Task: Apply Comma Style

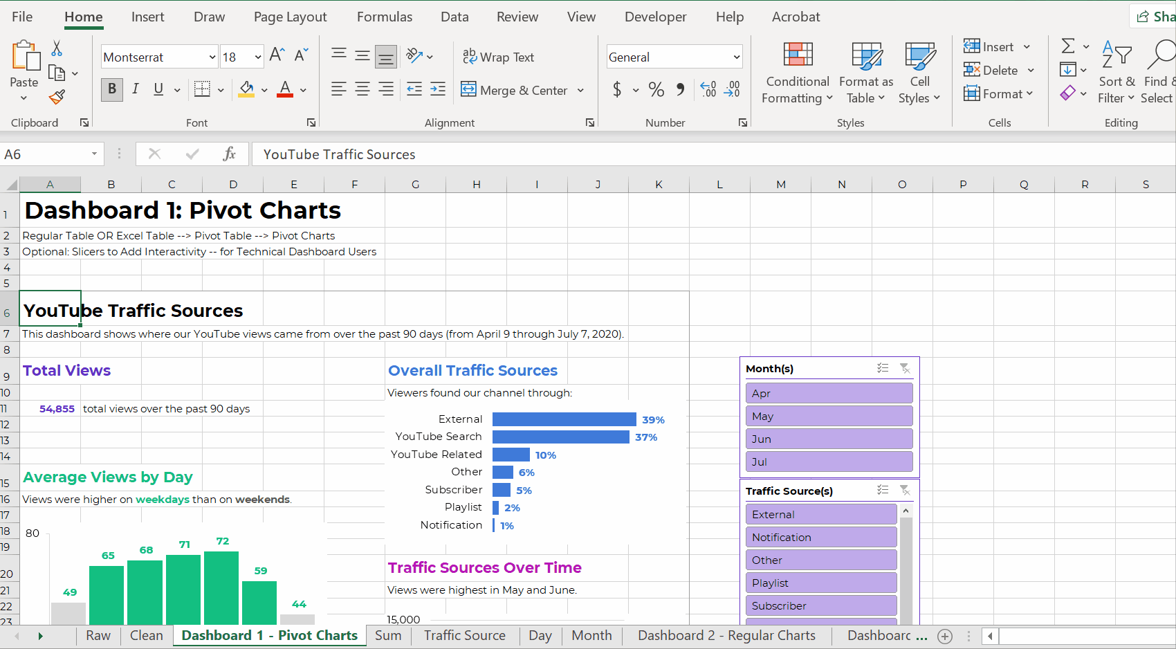Action: coord(681,89)
